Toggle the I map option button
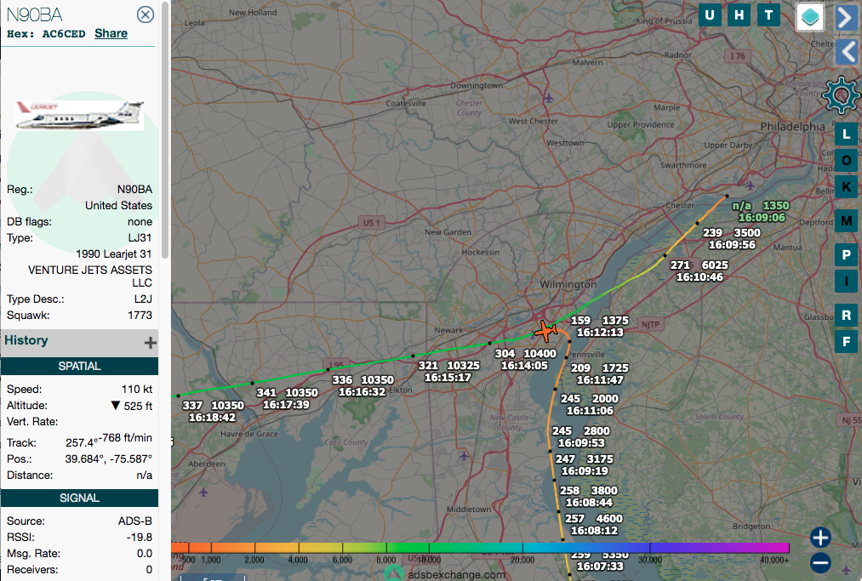 pos(846,281)
